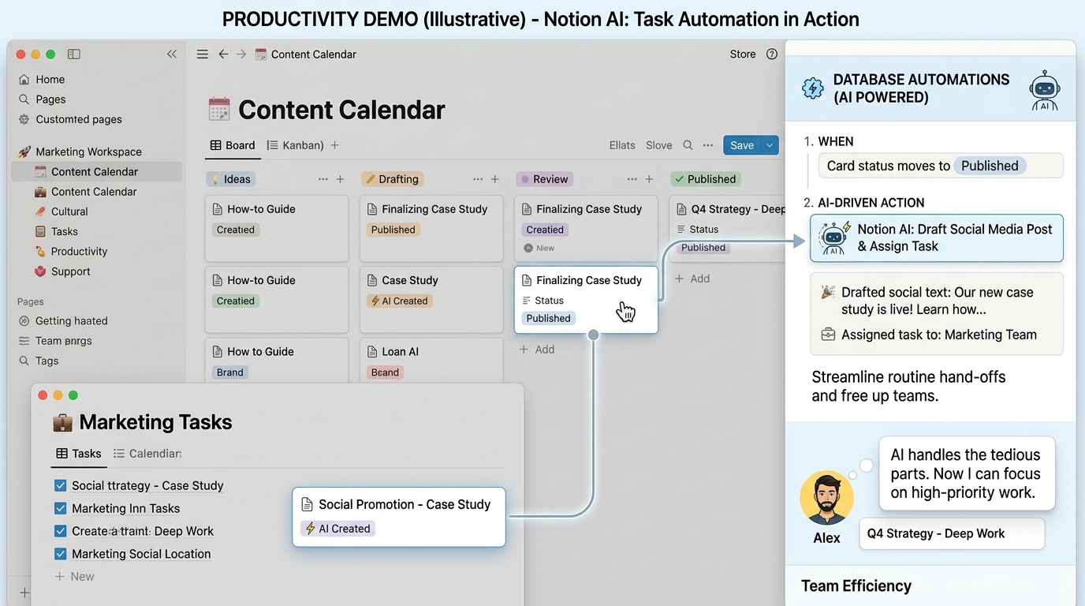Go back with left arrow icon

[x=223, y=54]
